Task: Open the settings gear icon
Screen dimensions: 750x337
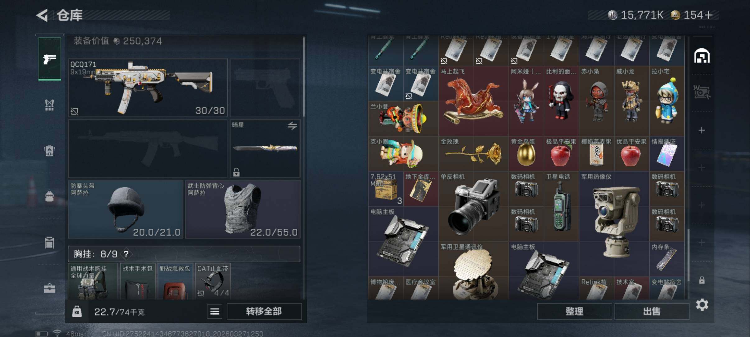Action: [x=702, y=305]
